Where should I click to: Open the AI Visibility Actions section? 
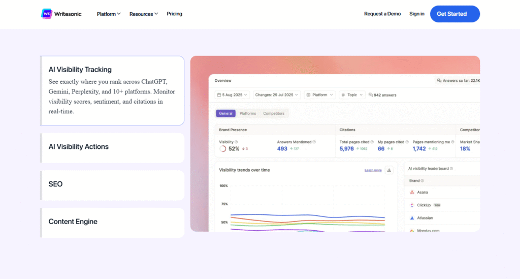(112, 148)
